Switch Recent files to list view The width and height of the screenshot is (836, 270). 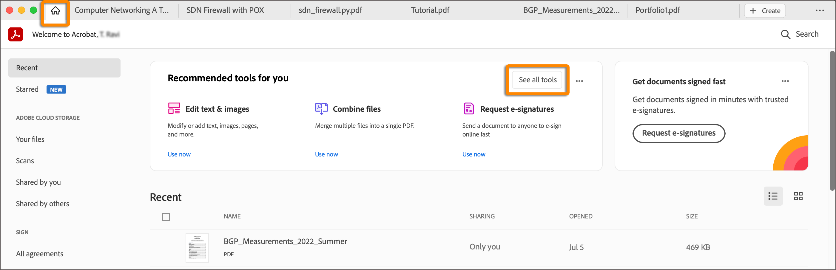tap(773, 196)
